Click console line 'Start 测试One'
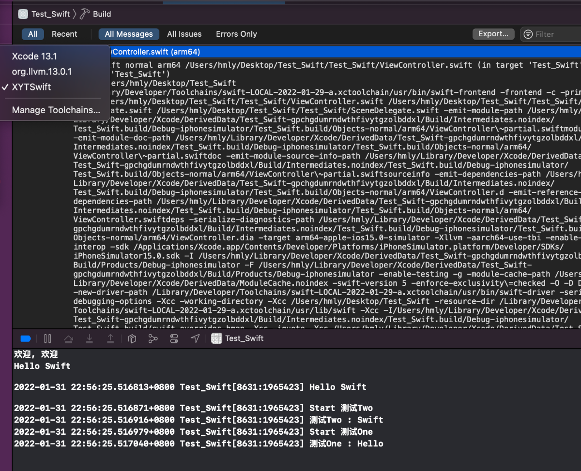 pyautogui.click(x=193, y=432)
